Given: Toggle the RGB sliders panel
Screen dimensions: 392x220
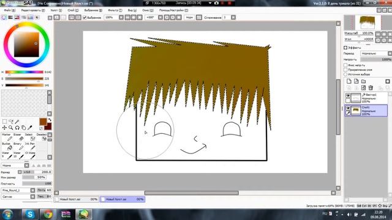Looking at the screenshot, I should pos(10,18).
